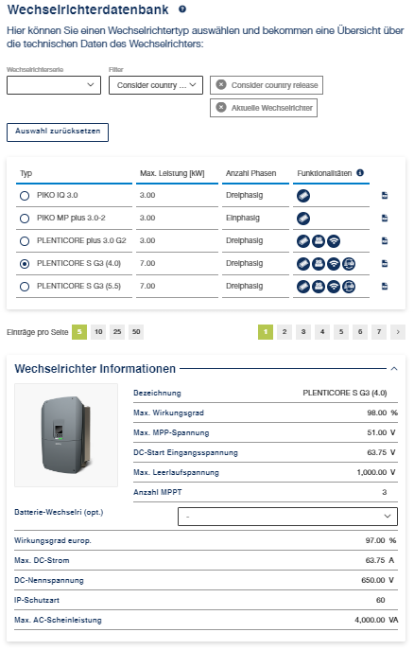Image resolution: width=414 pixels, height=650 pixels.
Task: Click the inverter product image thumbnail
Action: (66, 435)
